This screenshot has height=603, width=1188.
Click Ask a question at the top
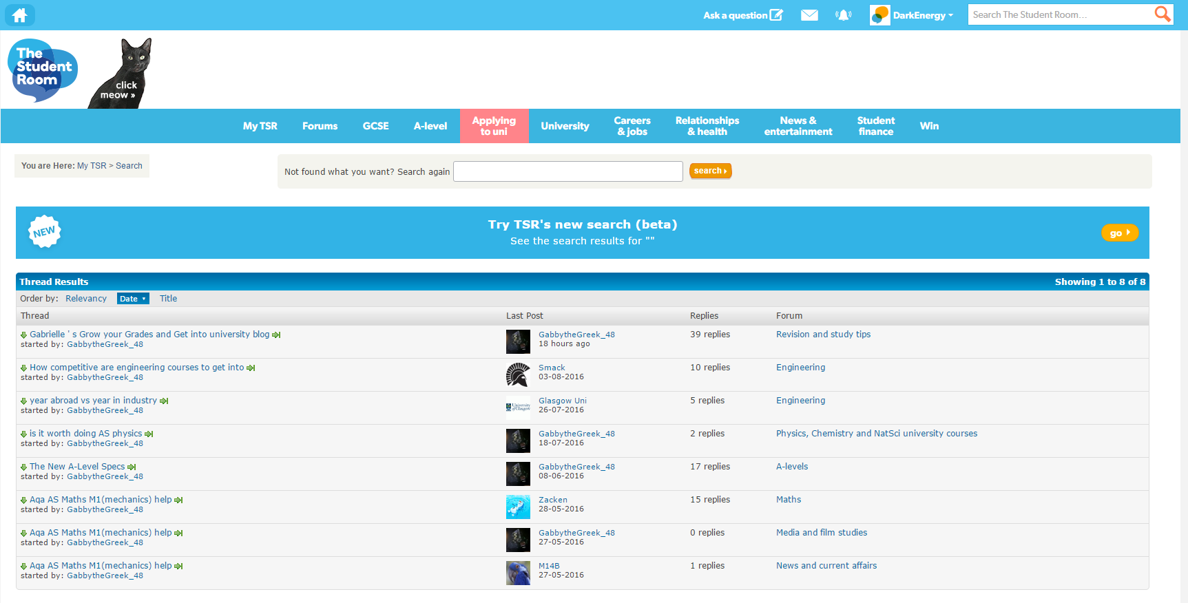pyautogui.click(x=742, y=15)
